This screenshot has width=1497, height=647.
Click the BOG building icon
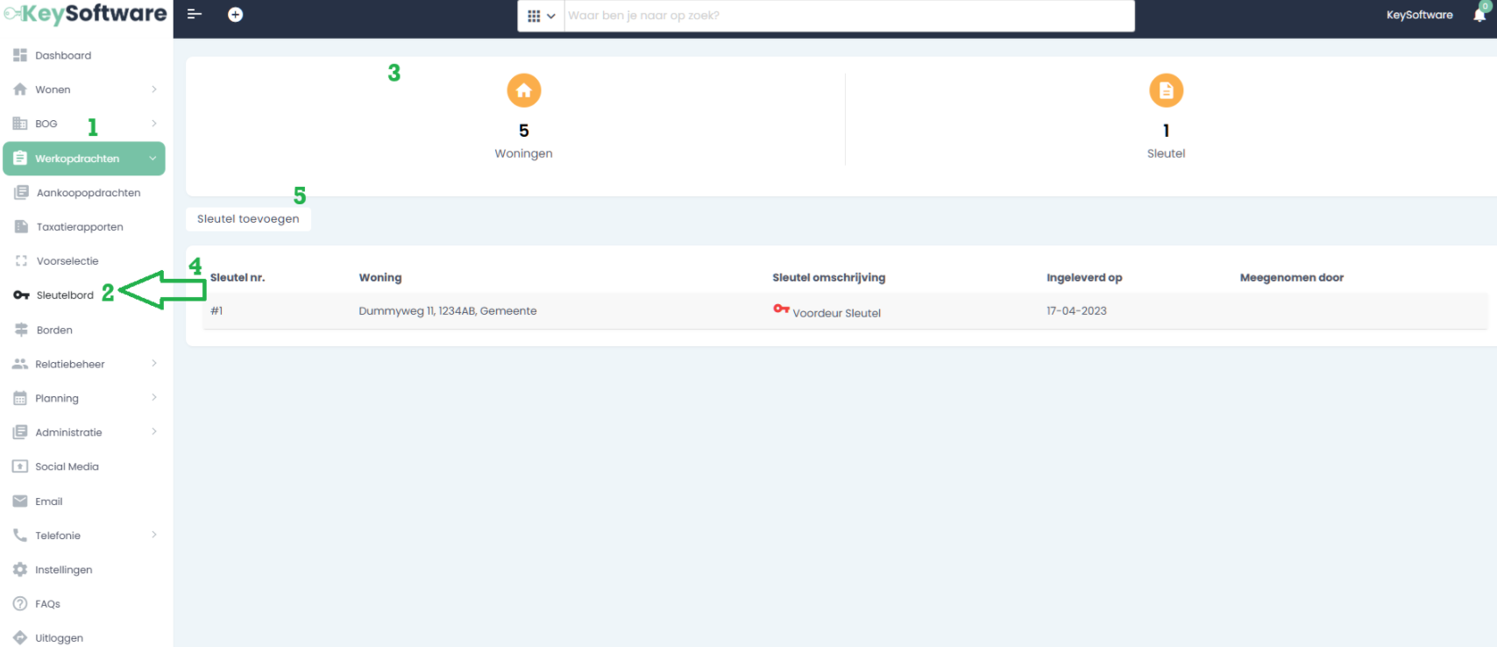tap(20, 124)
